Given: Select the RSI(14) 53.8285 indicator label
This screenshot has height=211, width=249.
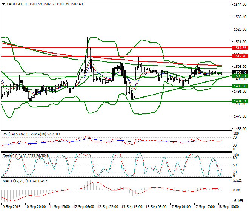Looking at the screenshot, I should point(15,134).
